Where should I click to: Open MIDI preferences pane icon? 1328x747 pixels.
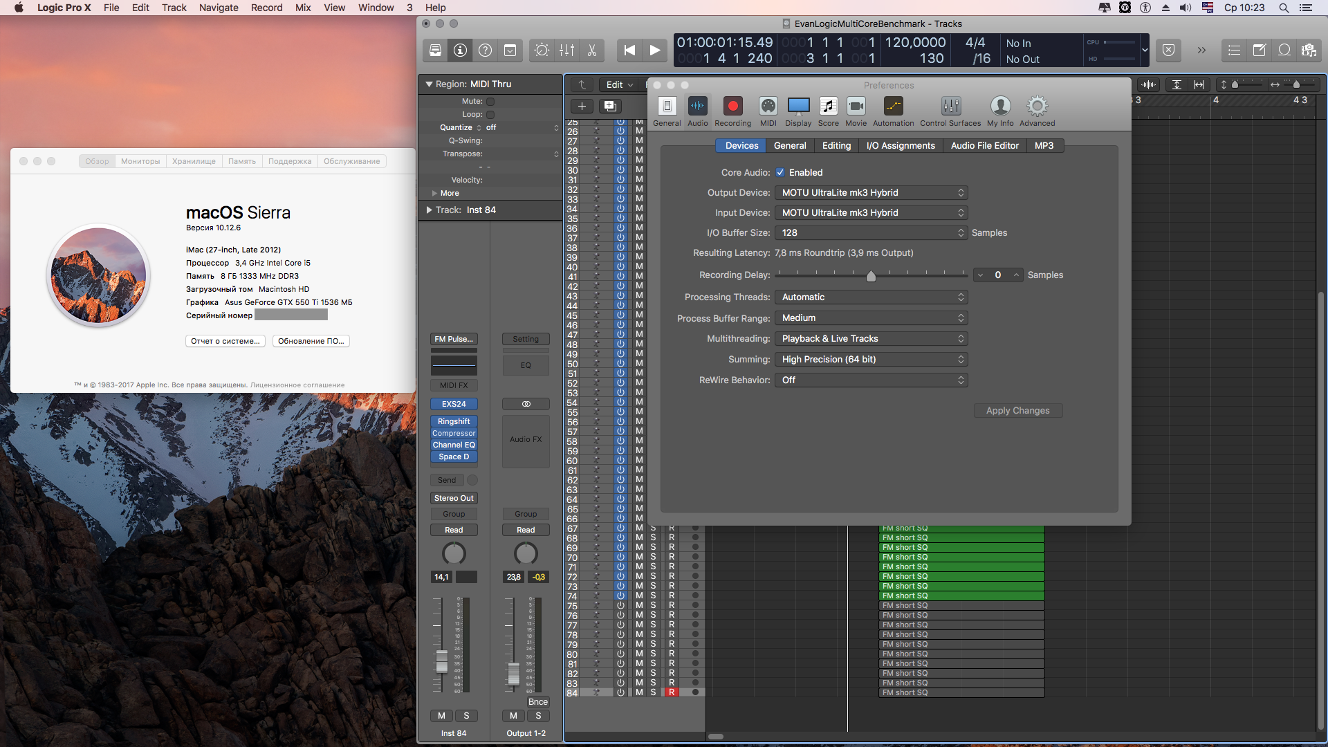(768, 111)
